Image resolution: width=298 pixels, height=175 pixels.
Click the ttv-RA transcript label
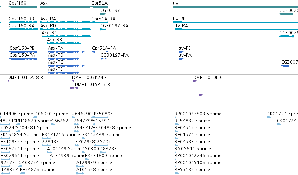coord(181,26)
